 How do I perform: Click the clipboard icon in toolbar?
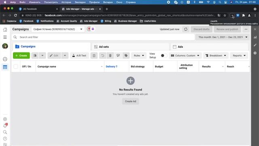tap(94, 56)
